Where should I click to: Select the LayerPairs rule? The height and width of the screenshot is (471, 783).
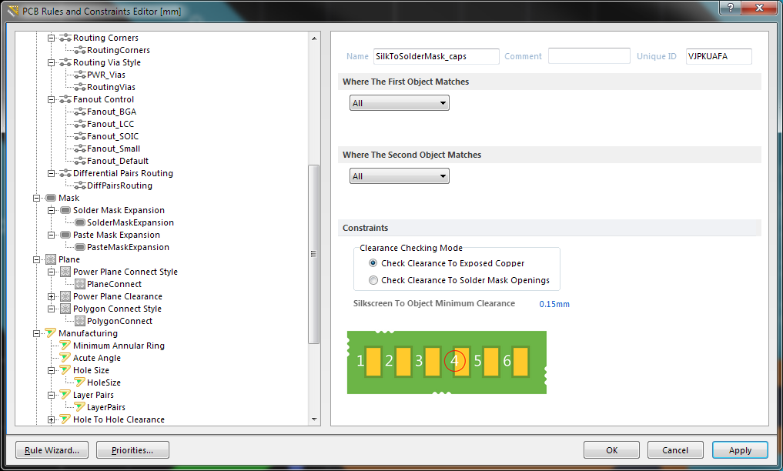click(106, 407)
